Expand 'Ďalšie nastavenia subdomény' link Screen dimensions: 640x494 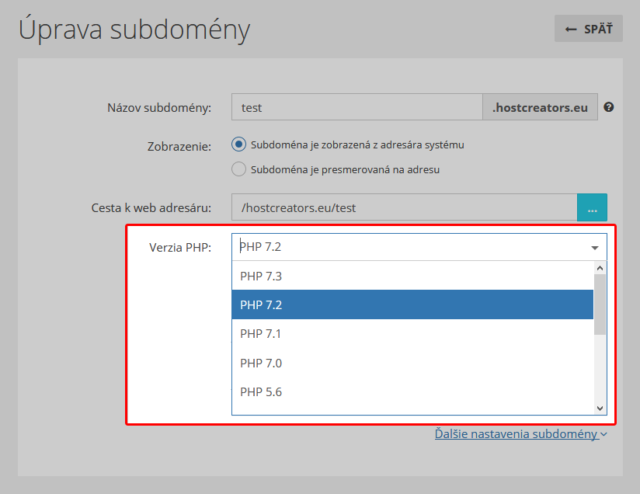520,433
